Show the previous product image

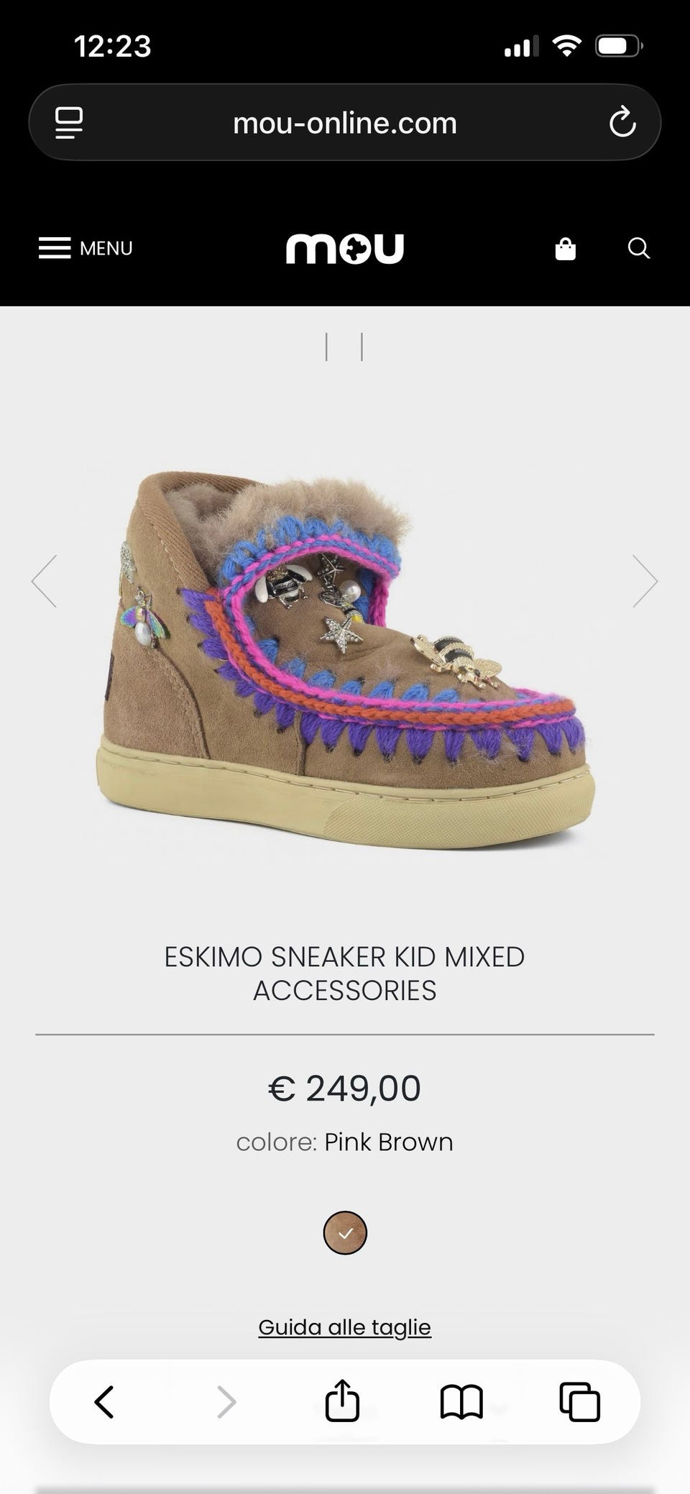coord(44,581)
